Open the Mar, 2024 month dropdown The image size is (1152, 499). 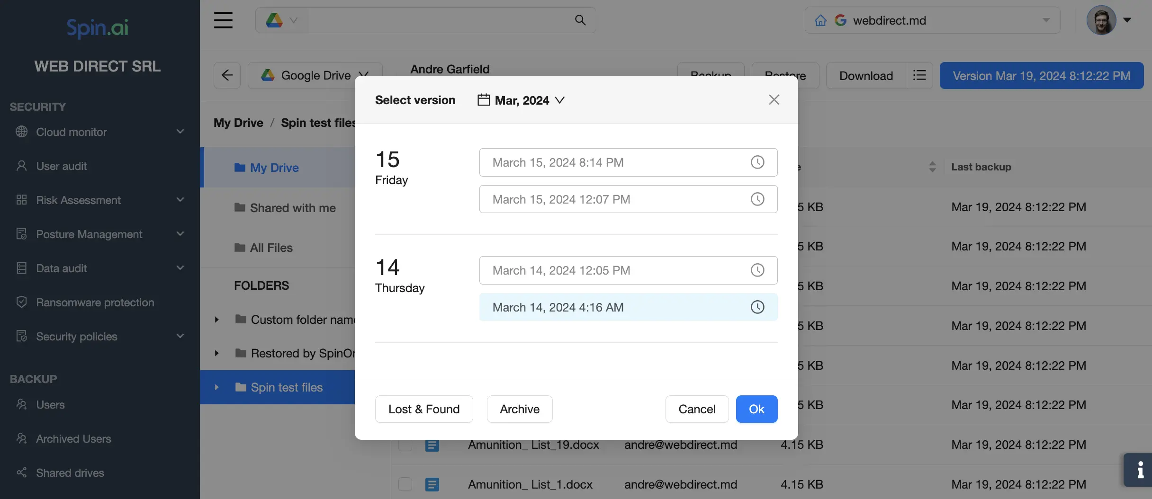coord(560,100)
